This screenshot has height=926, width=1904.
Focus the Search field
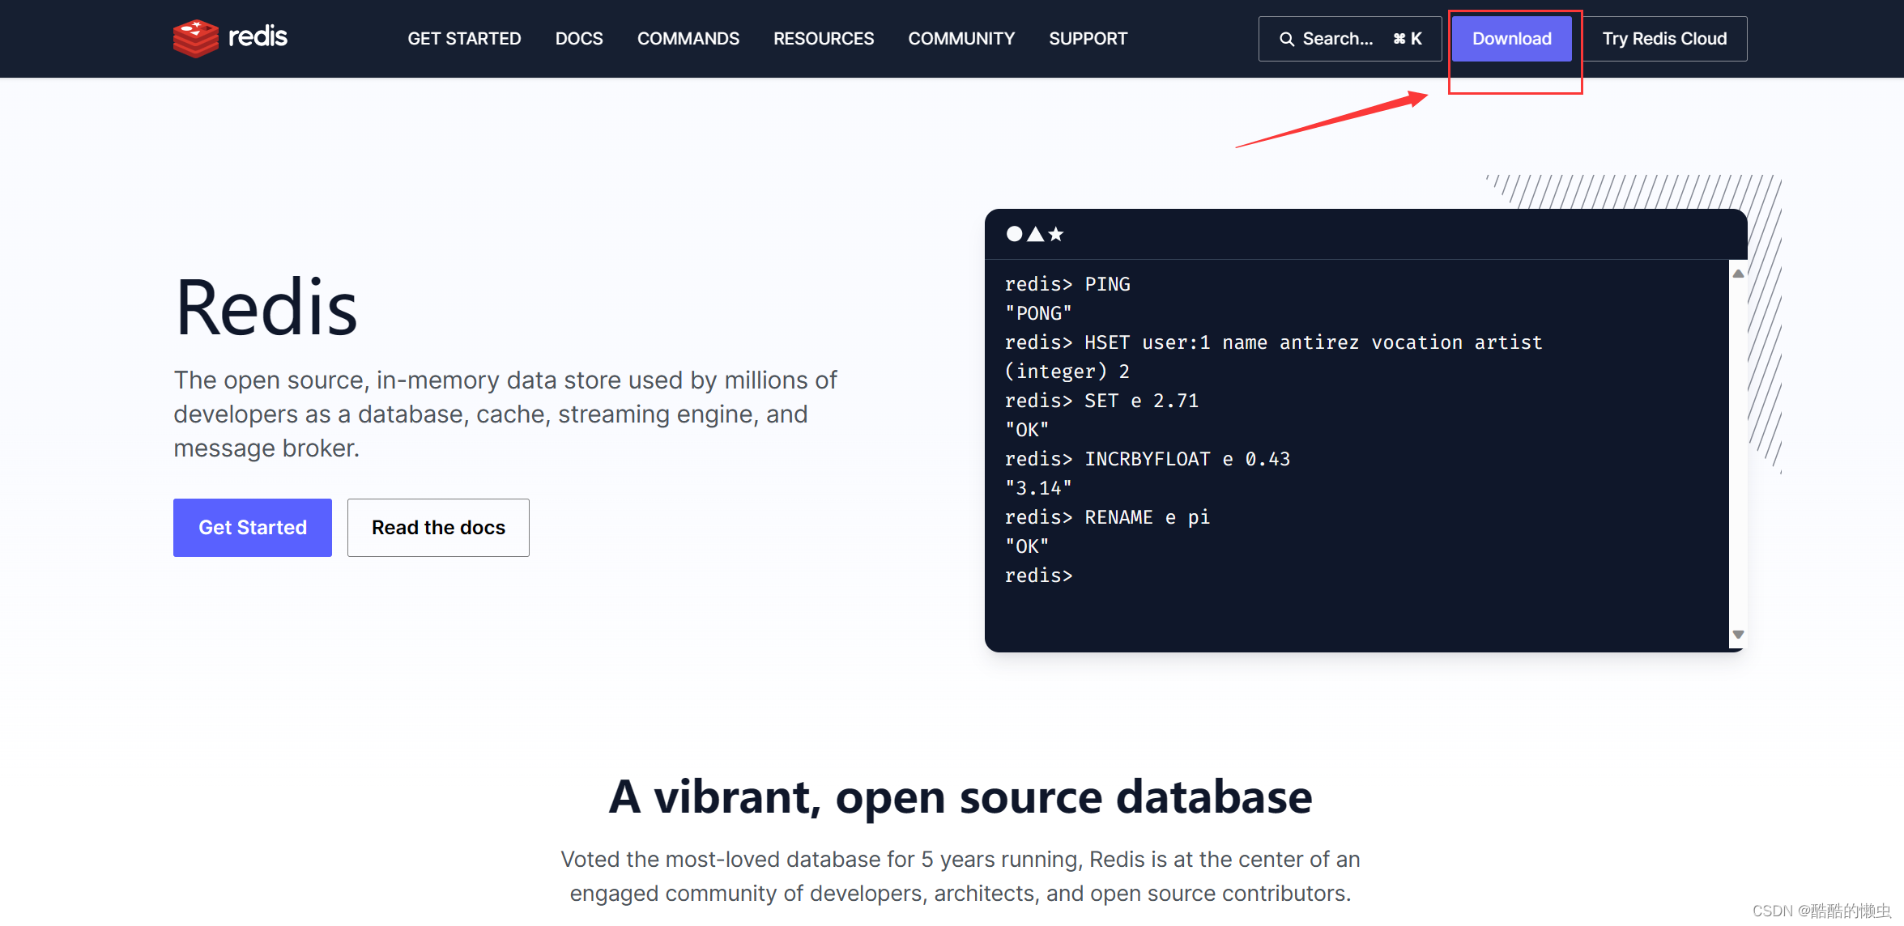[1350, 39]
